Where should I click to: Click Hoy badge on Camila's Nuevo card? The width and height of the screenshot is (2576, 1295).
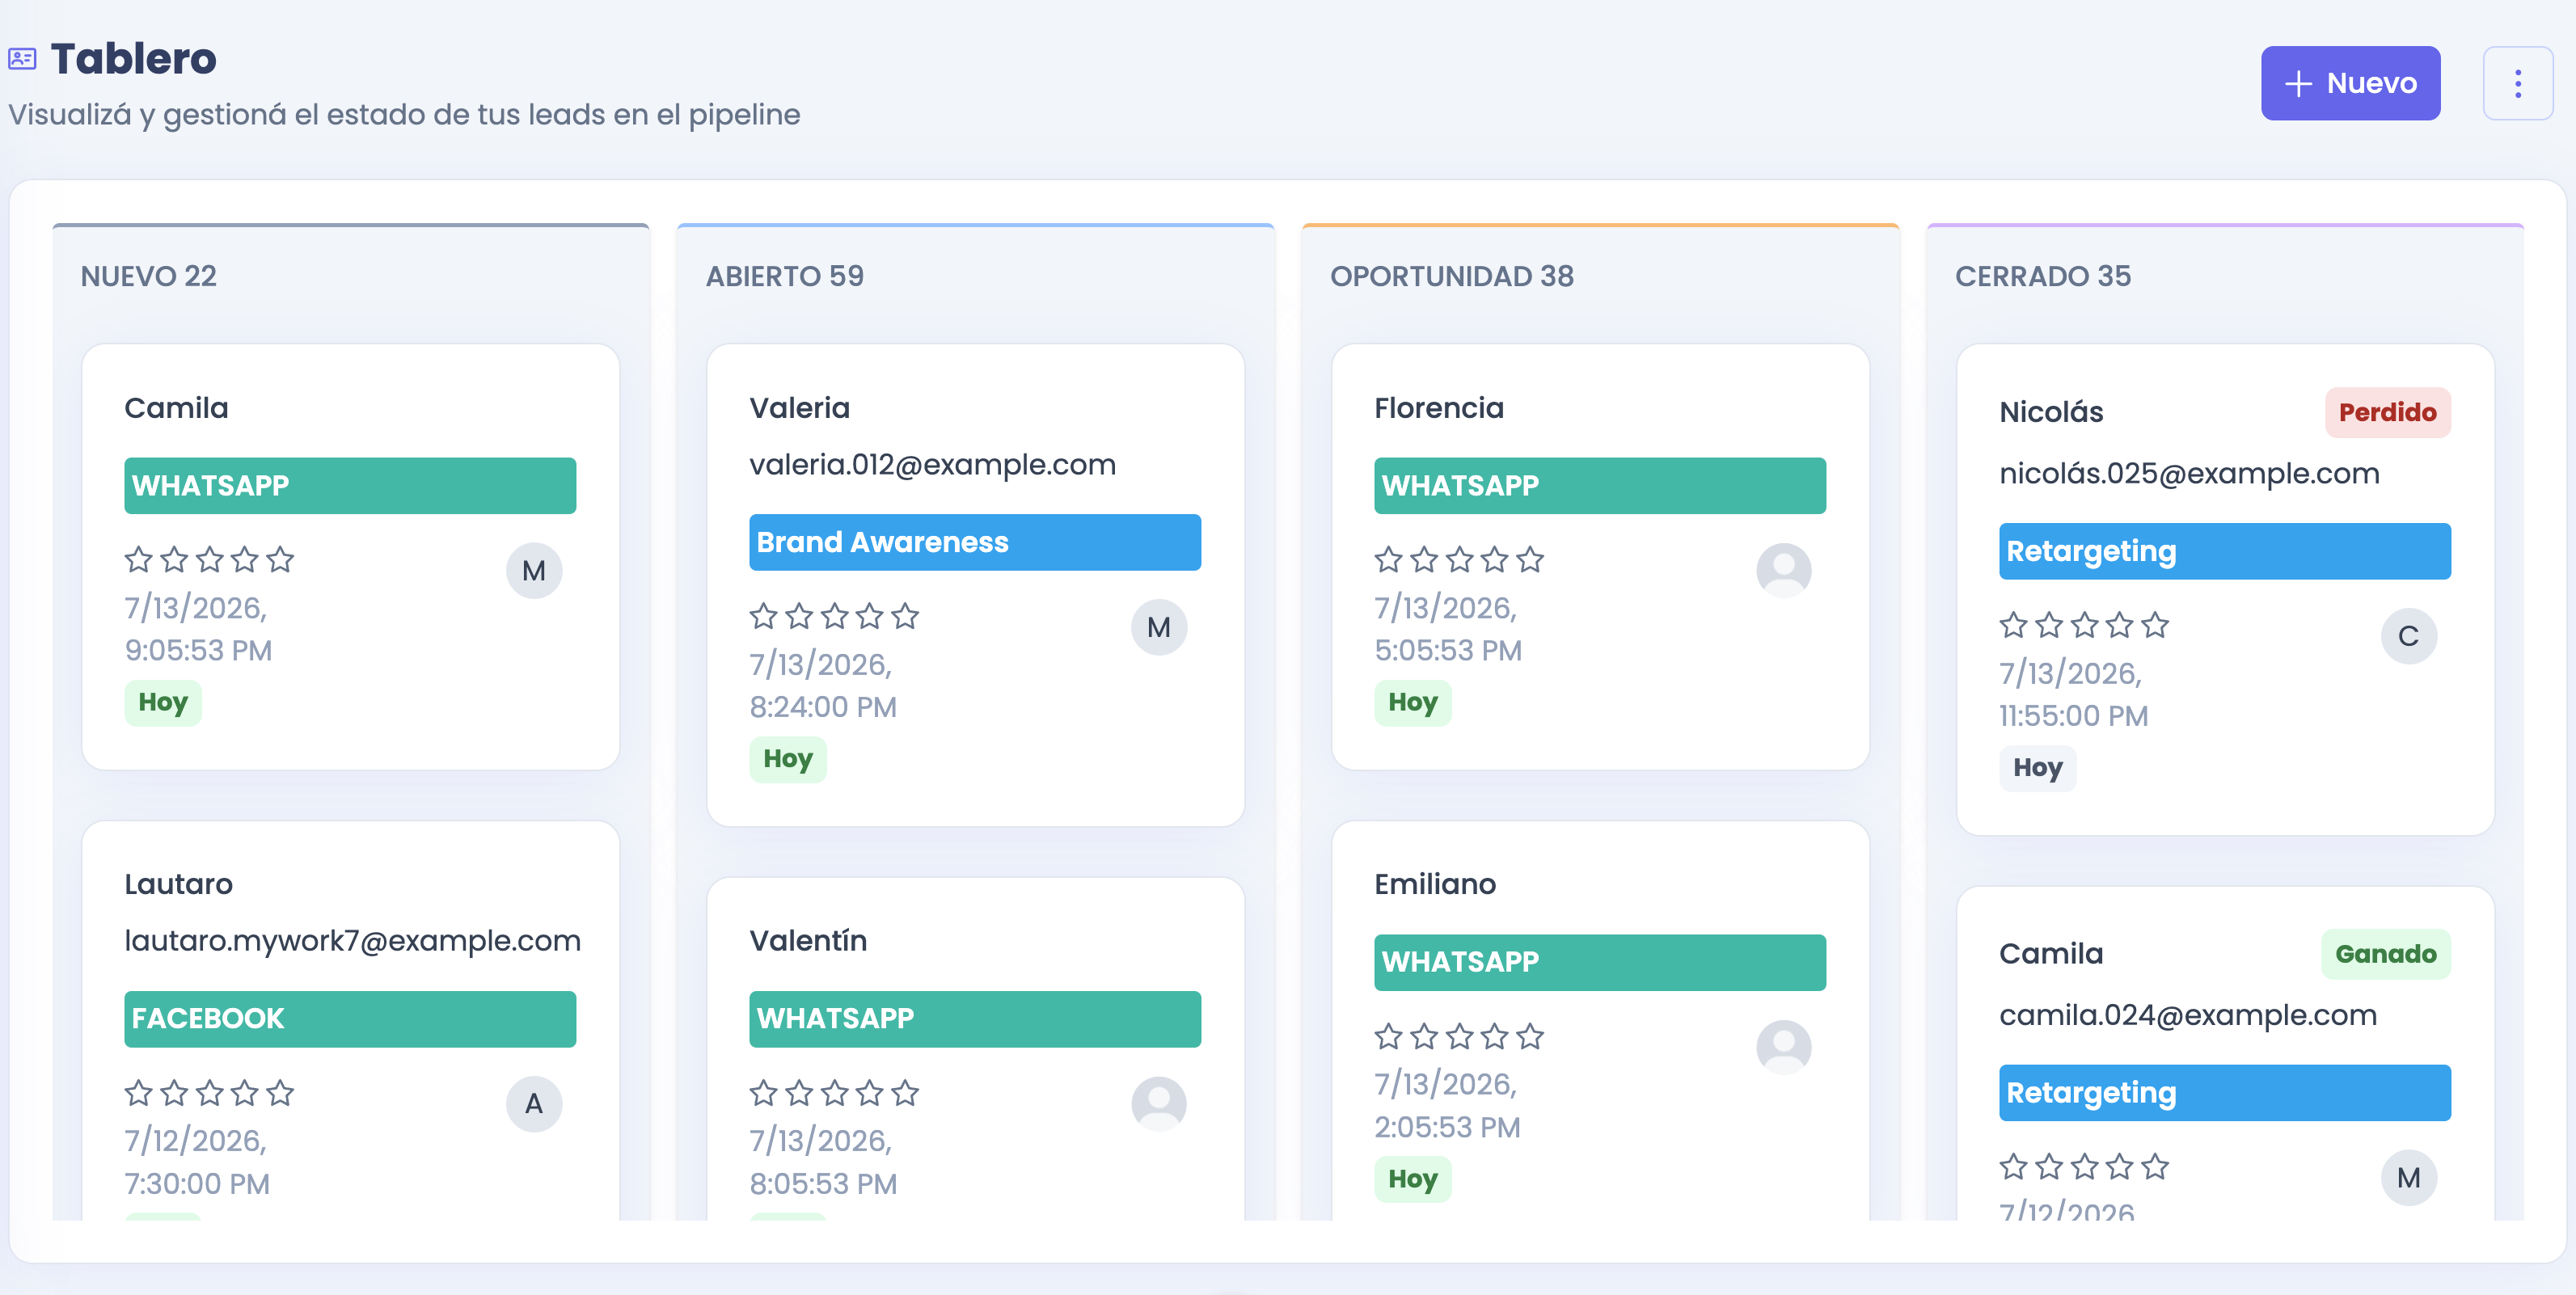[x=163, y=703]
